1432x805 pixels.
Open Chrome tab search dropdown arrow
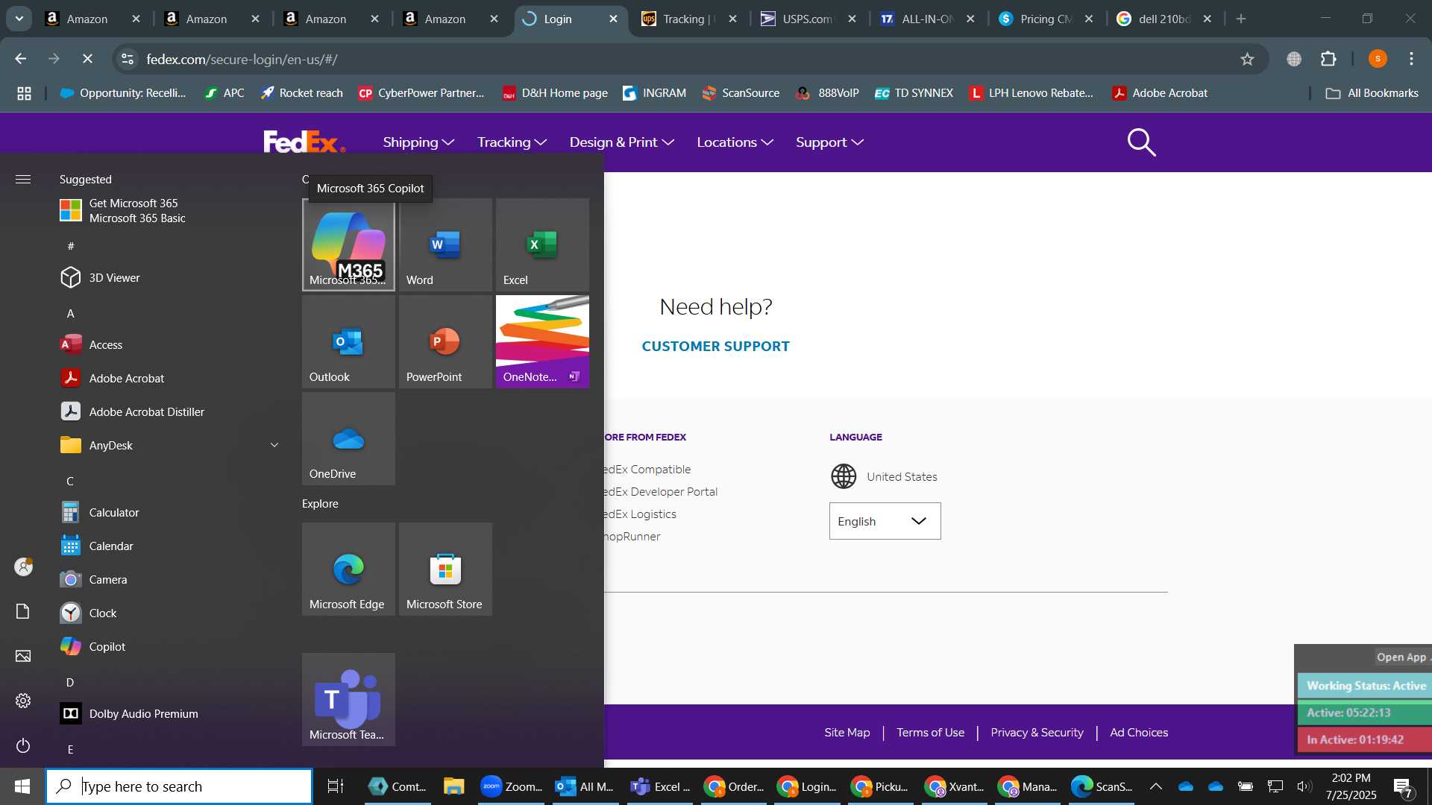[19, 19]
